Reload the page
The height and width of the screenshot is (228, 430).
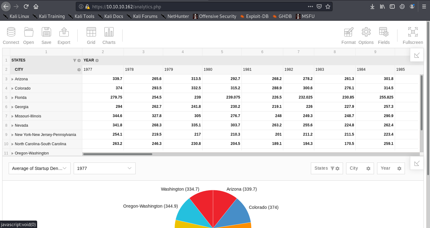pos(26,6)
